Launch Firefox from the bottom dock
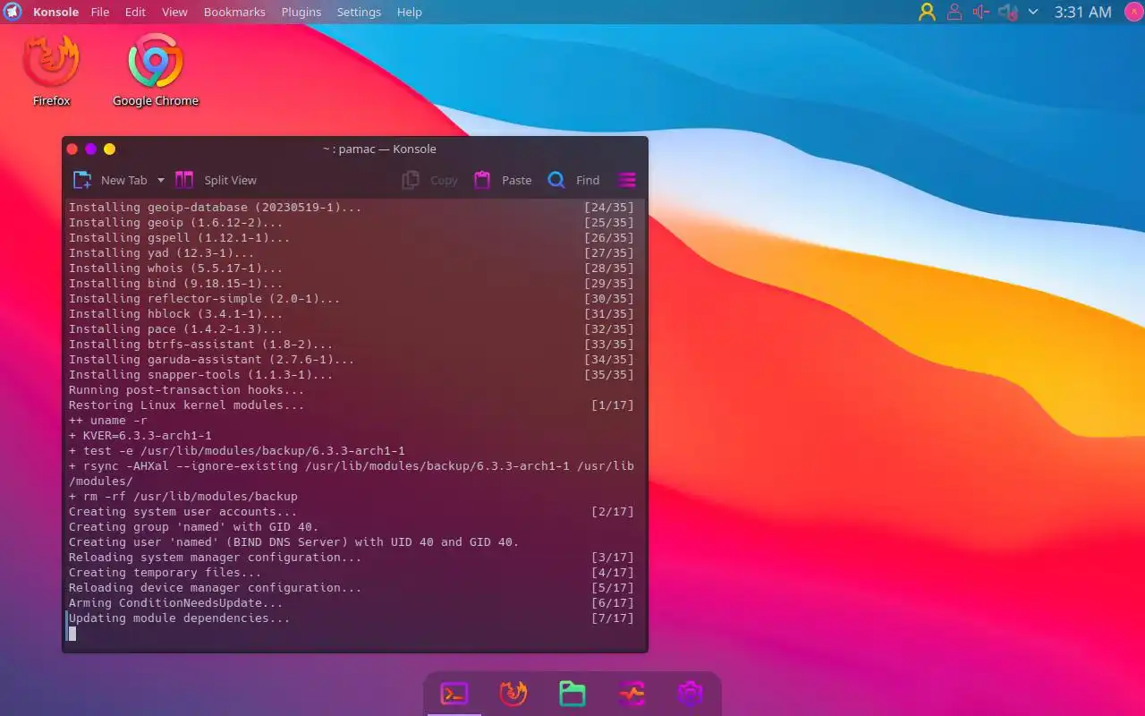Viewport: 1145px width, 716px height. (x=513, y=694)
